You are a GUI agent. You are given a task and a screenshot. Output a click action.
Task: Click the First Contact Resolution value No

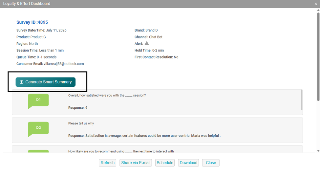pos(176,57)
